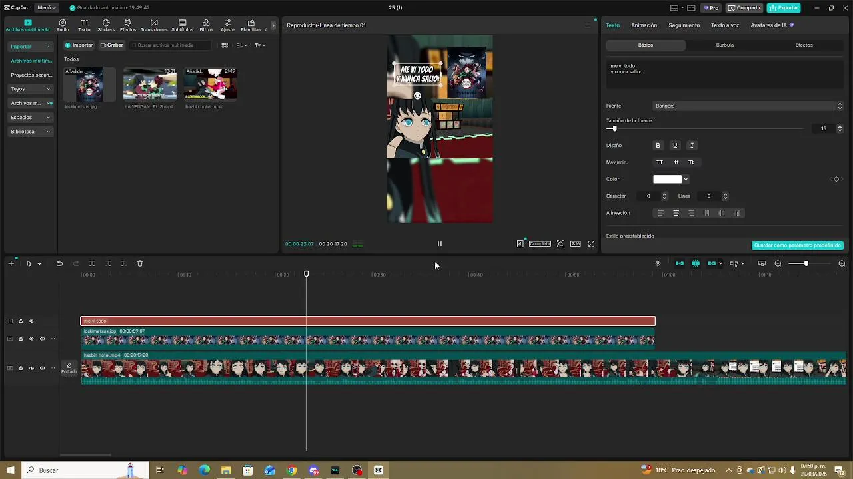The width and height of the screenshot is (853, 479).
Task: Toggle main track magnet snapping
Action: pyautogui.click(x=680, y=263)
